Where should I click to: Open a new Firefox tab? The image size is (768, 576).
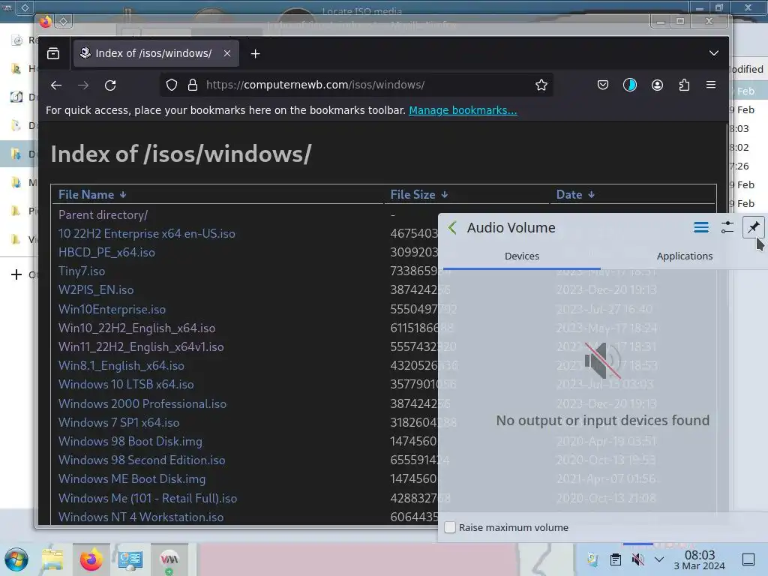[255, 54]
